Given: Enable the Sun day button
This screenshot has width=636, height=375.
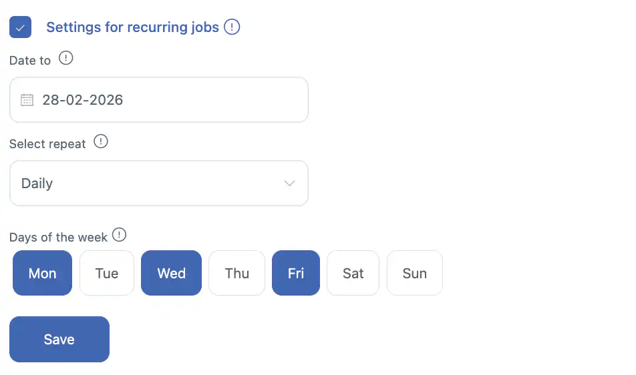Looking at the screenshot, I should (x=414, y=273).
